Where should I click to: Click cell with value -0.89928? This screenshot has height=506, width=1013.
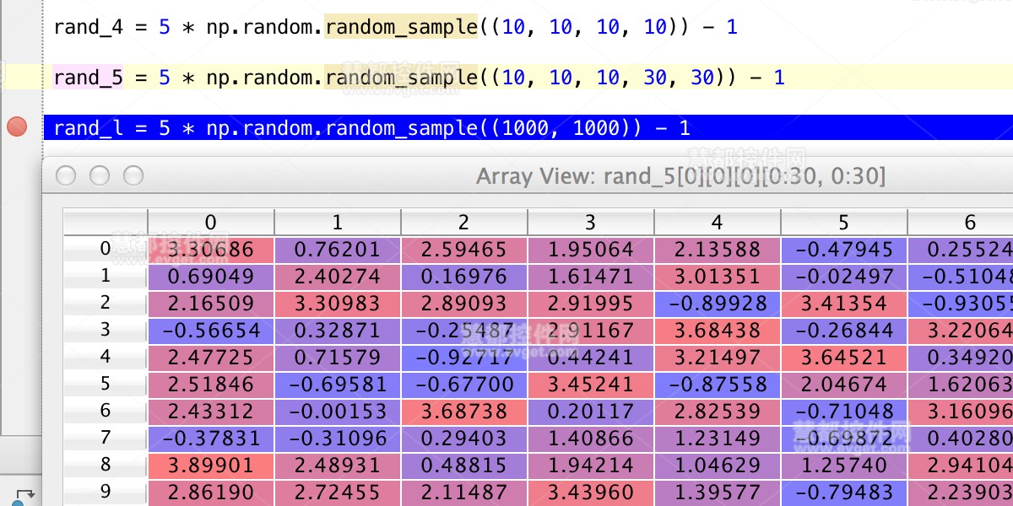pyautogui.click(x=718, y=304)
